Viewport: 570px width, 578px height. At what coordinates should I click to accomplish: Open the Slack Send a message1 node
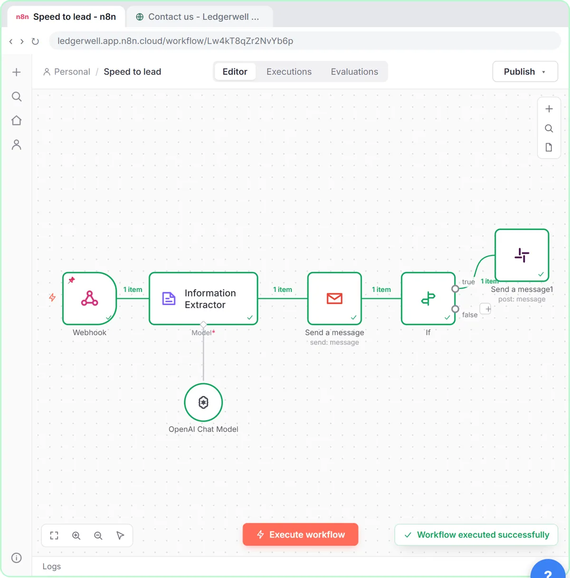coord(522,255)
